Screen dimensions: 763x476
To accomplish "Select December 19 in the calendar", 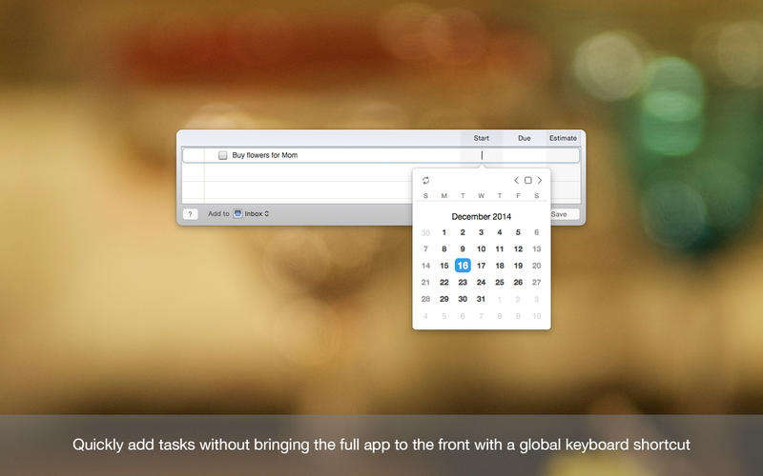I will 518,266.
